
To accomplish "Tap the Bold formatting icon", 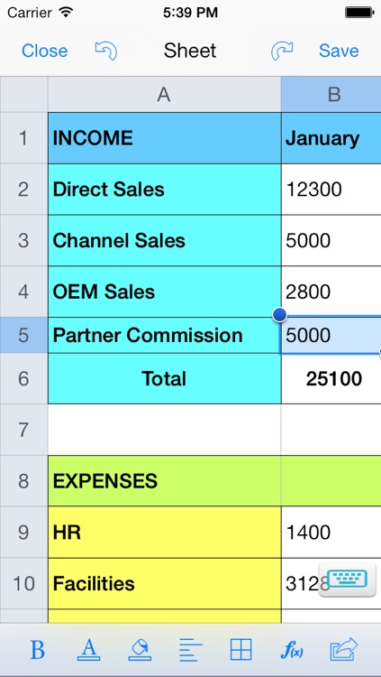I will coord(38,650).
